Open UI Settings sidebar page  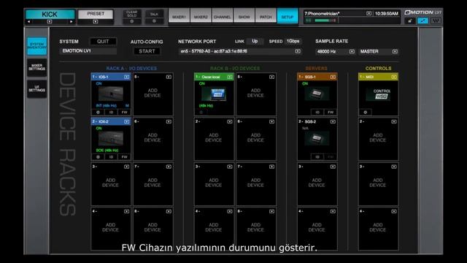point(37,88)
